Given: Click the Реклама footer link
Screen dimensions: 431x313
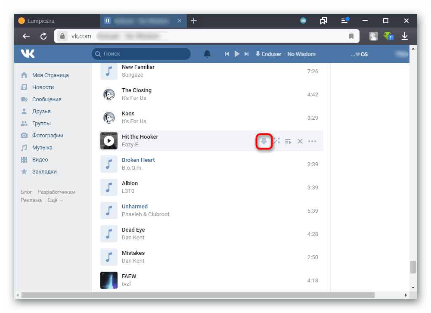Looking at the screenshot, I should point(31,200).
